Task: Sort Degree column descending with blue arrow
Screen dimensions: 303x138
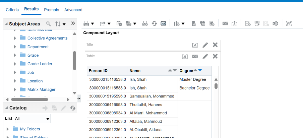Action: coord(200,70)
